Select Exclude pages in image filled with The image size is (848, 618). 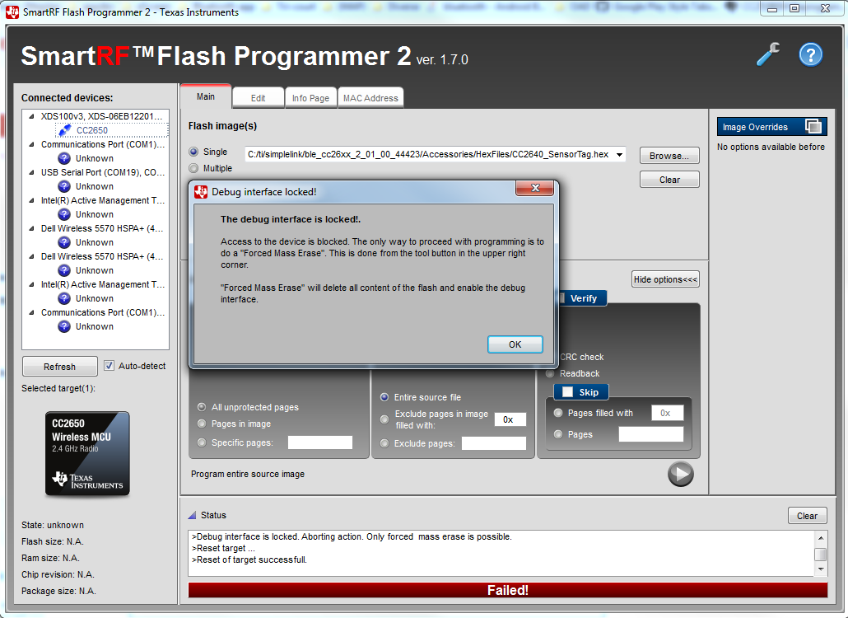[384, 419]
